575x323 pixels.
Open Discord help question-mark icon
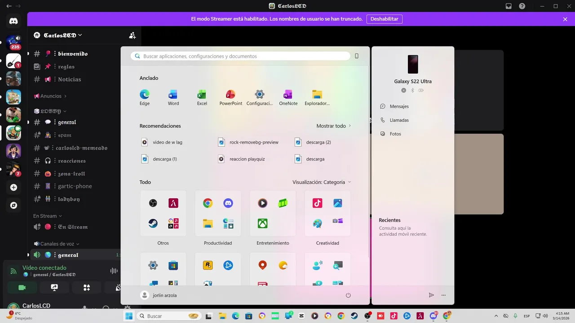(522, 6)
